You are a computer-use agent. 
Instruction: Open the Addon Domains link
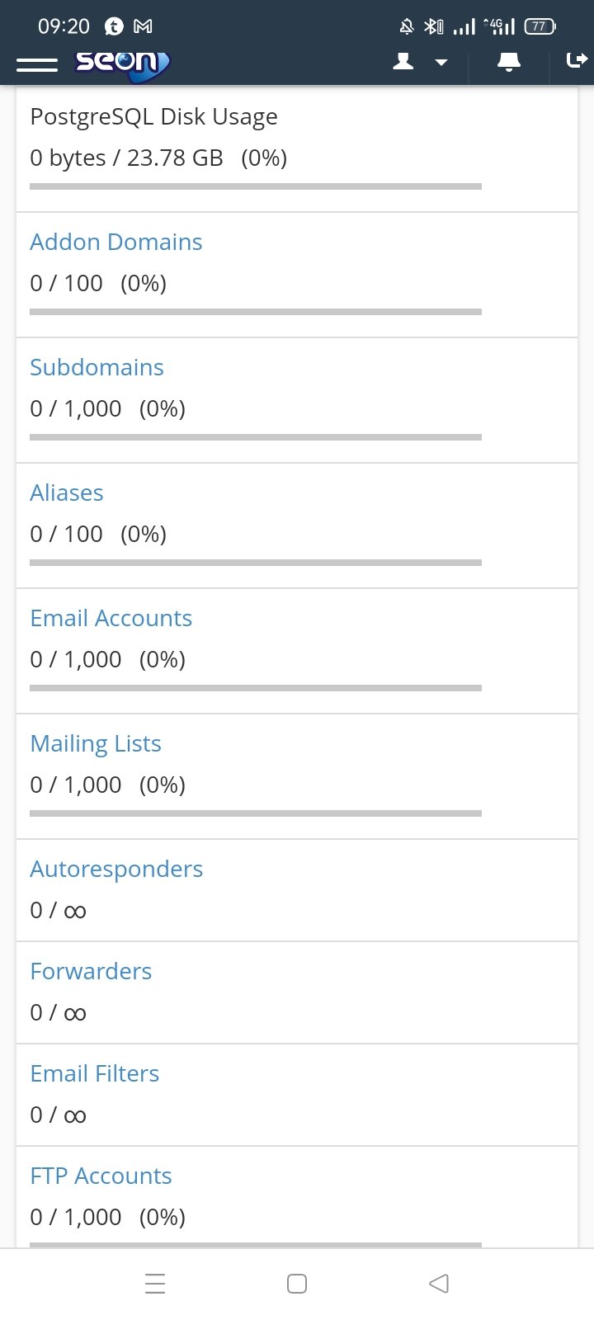coord(116,242)
